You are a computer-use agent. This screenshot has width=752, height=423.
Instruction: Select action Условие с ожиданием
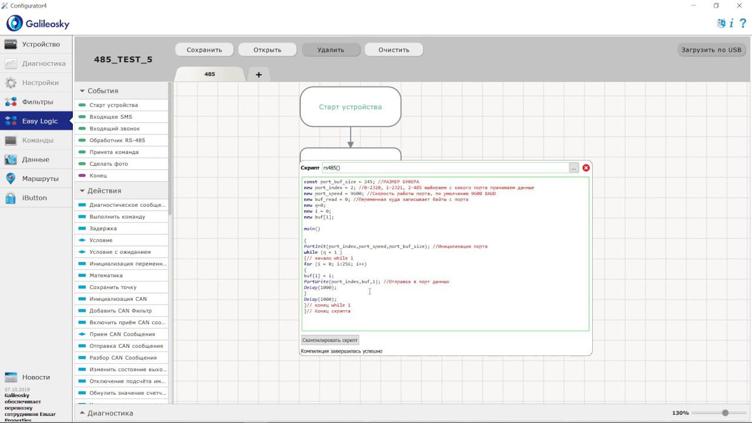[121, 252]
